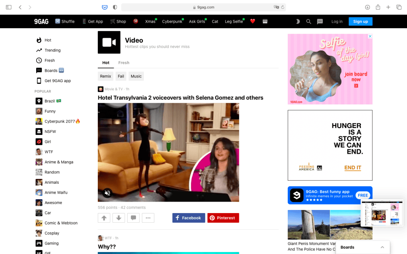This screenshot has width=407, height=254.
Task: Reload the page using refresh icon
Action: pyautogui.click(x=283, y=7)
